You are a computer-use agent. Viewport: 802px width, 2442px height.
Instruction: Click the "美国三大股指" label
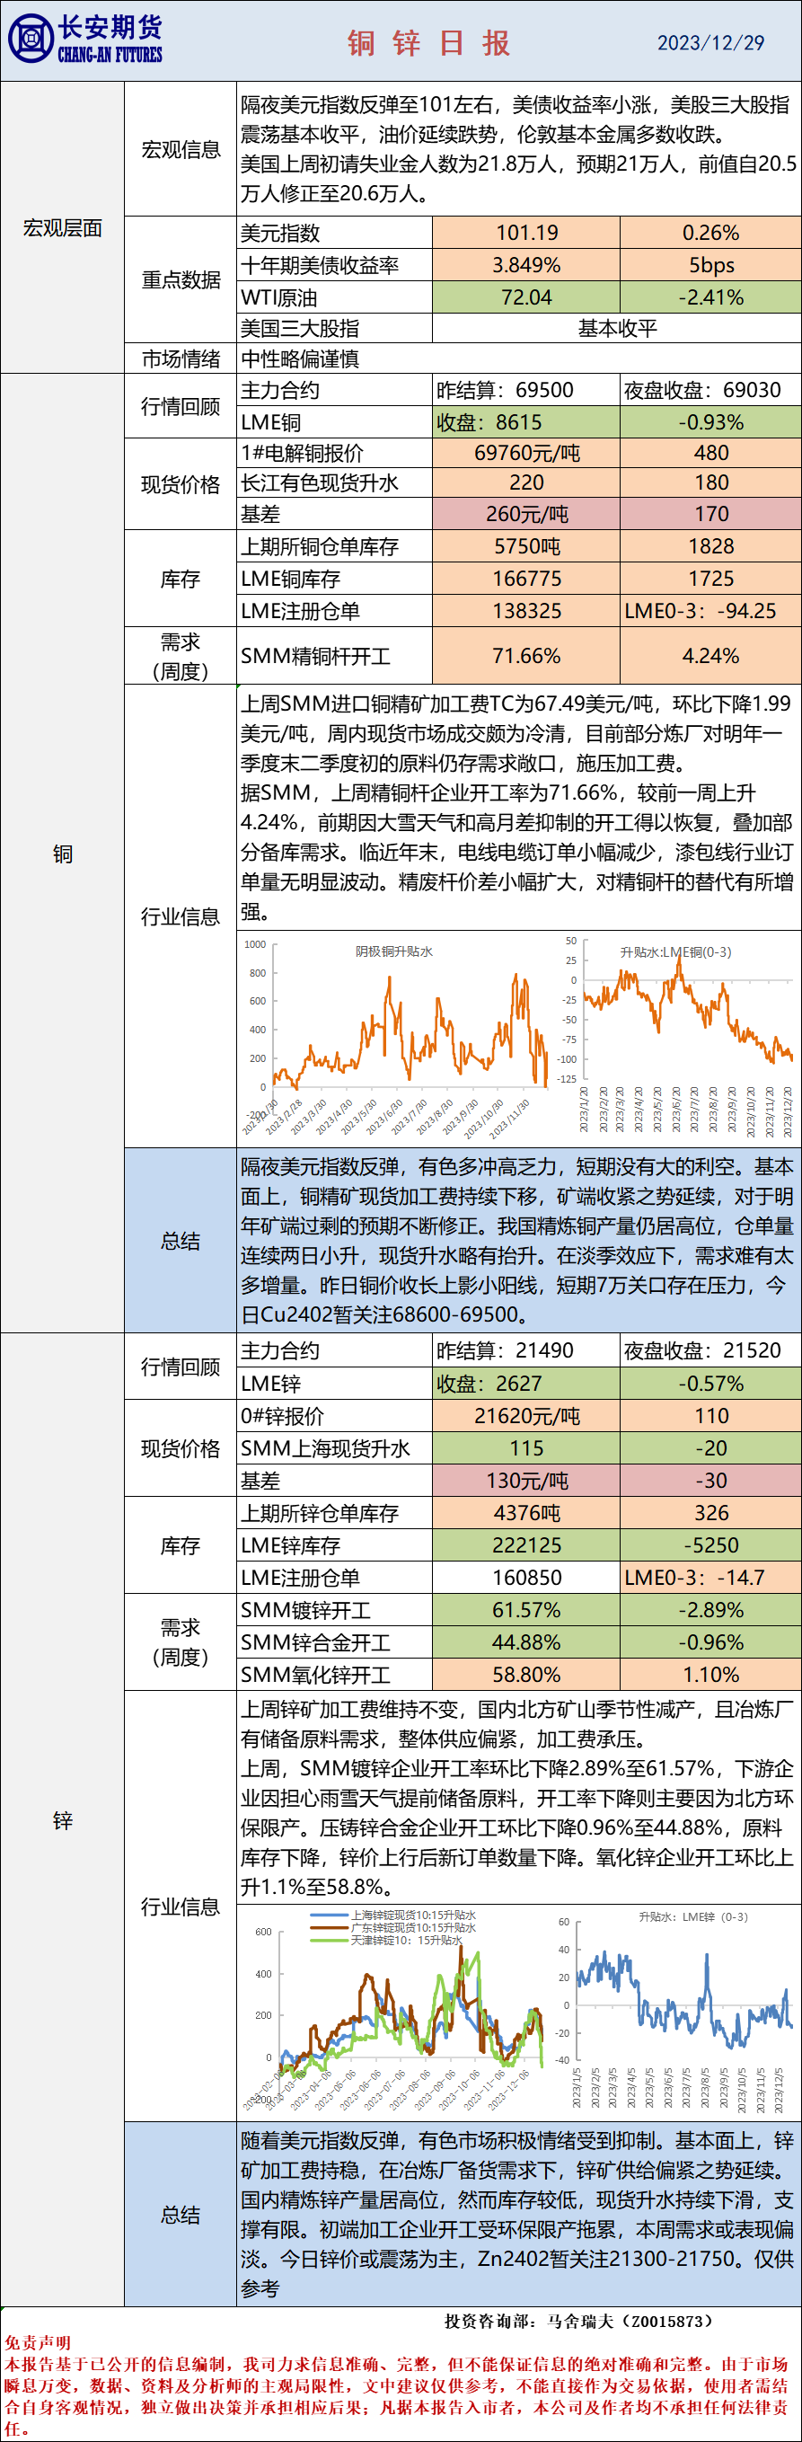coord(335,328)
